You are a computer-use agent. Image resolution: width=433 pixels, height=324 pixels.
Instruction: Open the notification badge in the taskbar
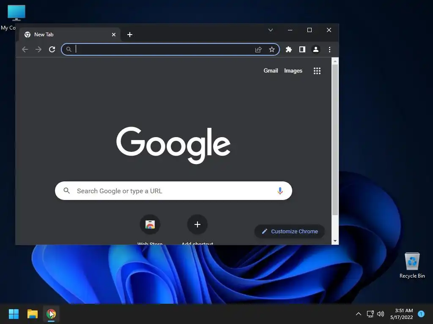[x=421, y=314]
